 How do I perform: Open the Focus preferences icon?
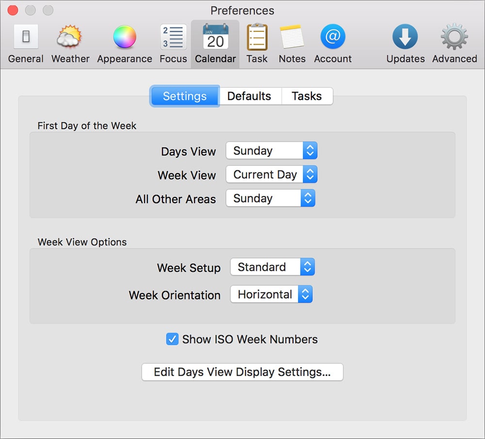point(173,38)
